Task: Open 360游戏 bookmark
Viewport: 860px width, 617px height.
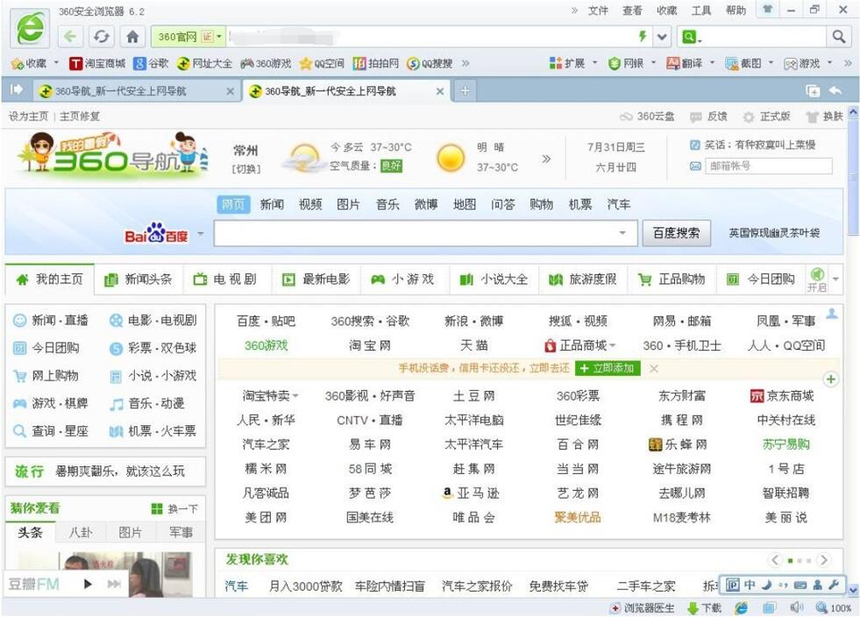Action: pos(266,64)
